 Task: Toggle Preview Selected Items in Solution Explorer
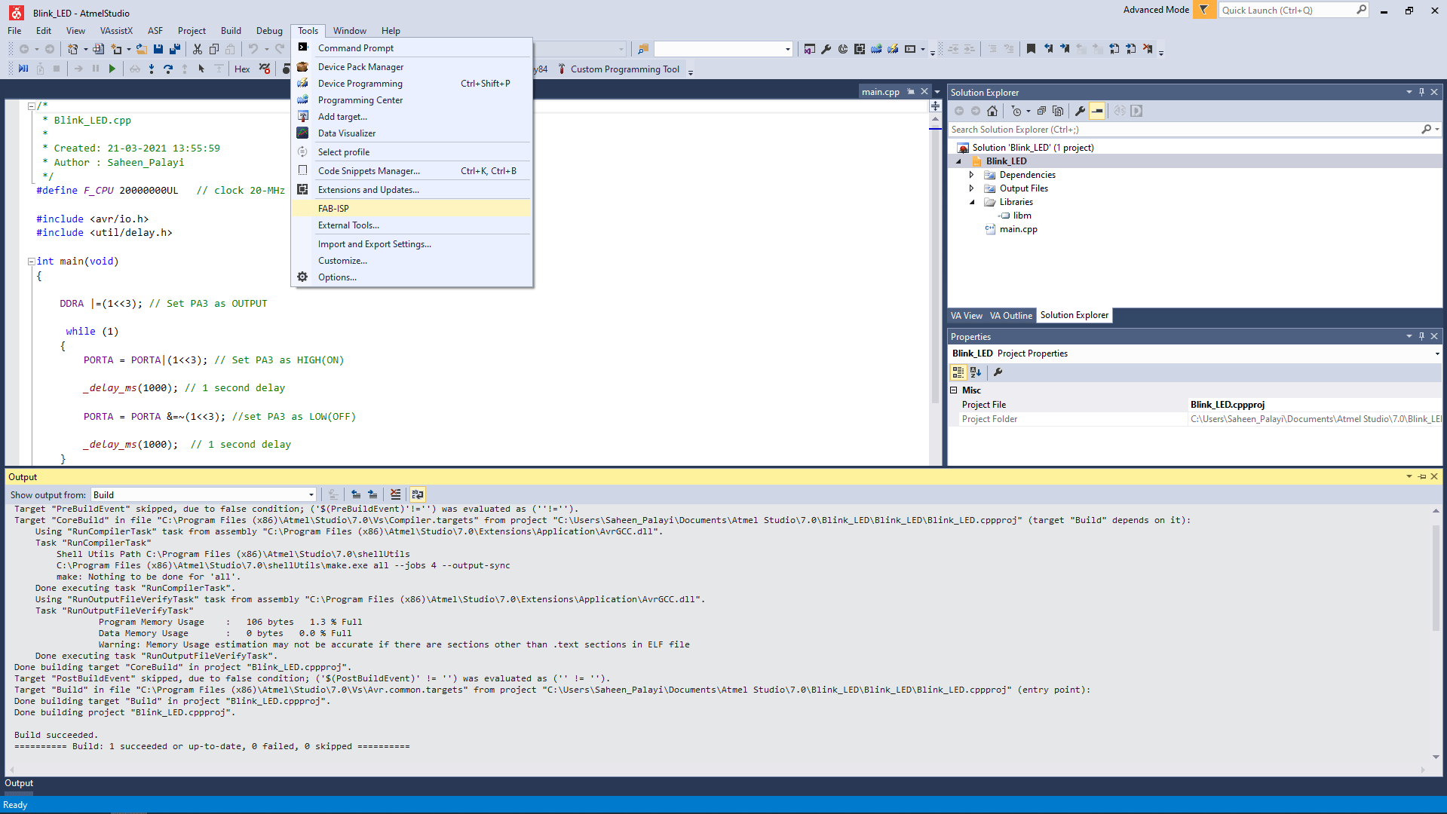[x=1097, y=111]
